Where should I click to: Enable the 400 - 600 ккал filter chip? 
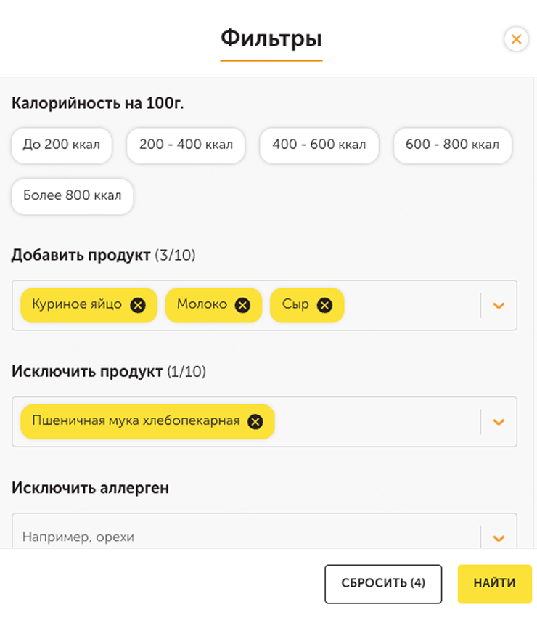click(x=319, y=145)
